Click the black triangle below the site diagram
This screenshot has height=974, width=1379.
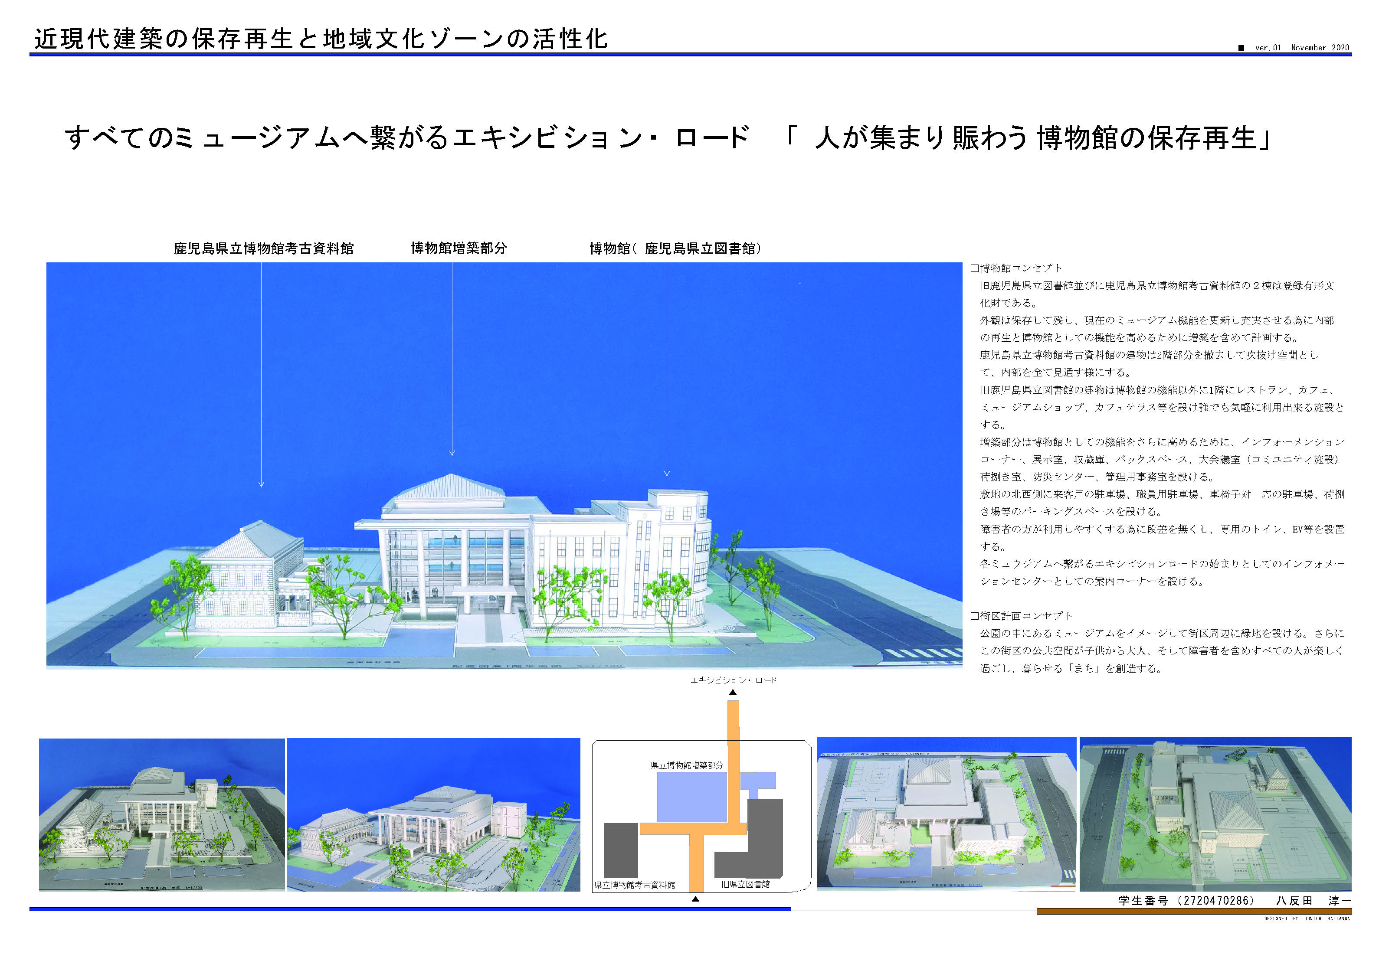[695, 899]
